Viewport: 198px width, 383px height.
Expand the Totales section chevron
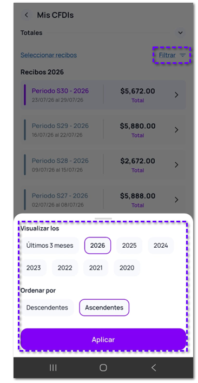pyautogui.click(x=181, y=33)
